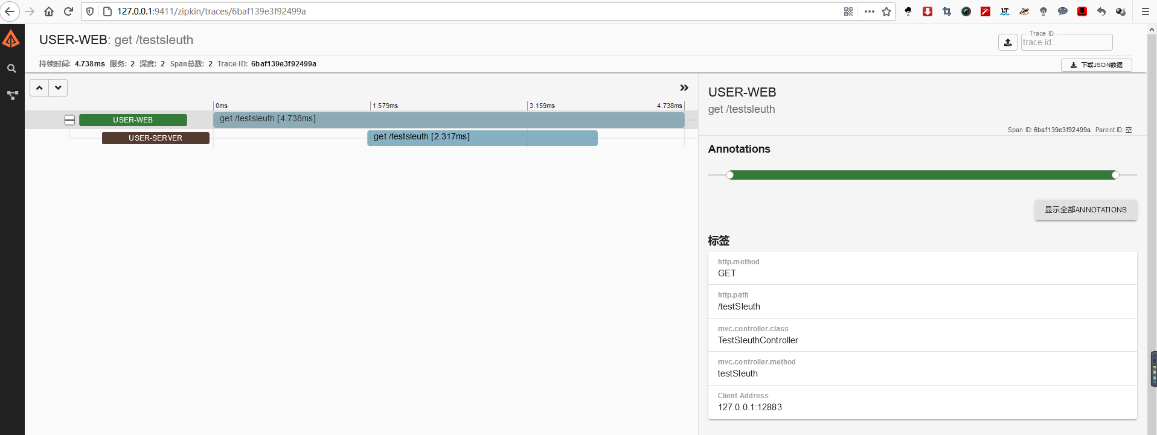
Task: Open Zipkin trace search page
Action: pyautogui.click(x=11, y=69)
